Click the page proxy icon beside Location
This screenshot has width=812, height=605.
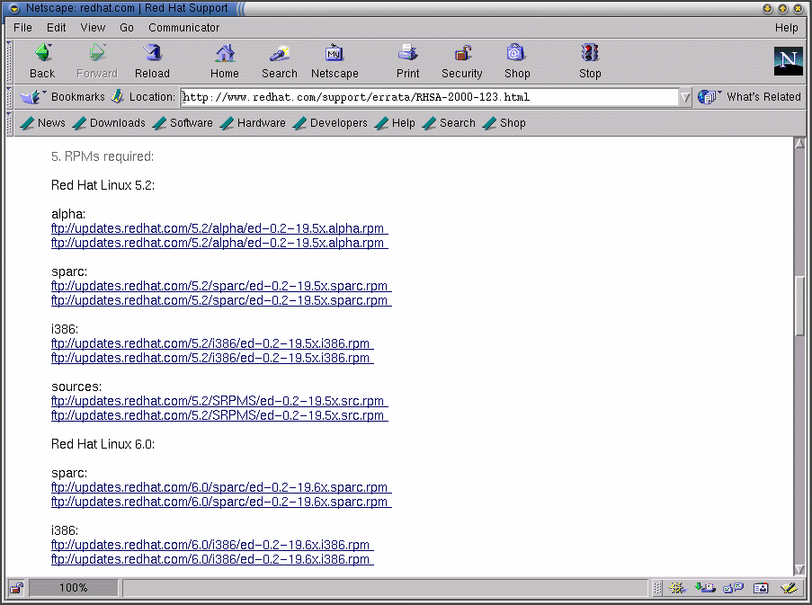(118, 96)
